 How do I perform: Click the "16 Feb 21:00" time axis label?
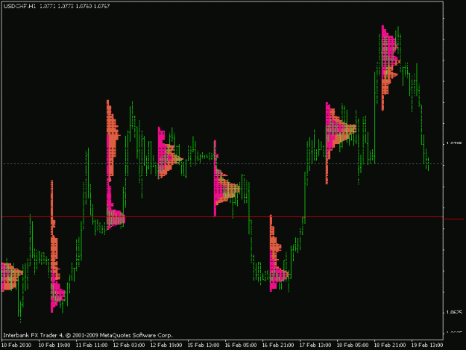pos(278,345)
